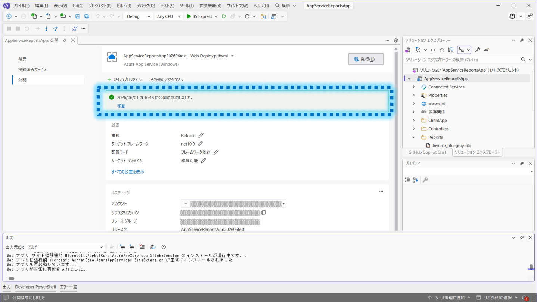The width and height of the screenshot is (537, 302).
Task: Click the Find in Files folder-search icon
Action: pos(263,16)
